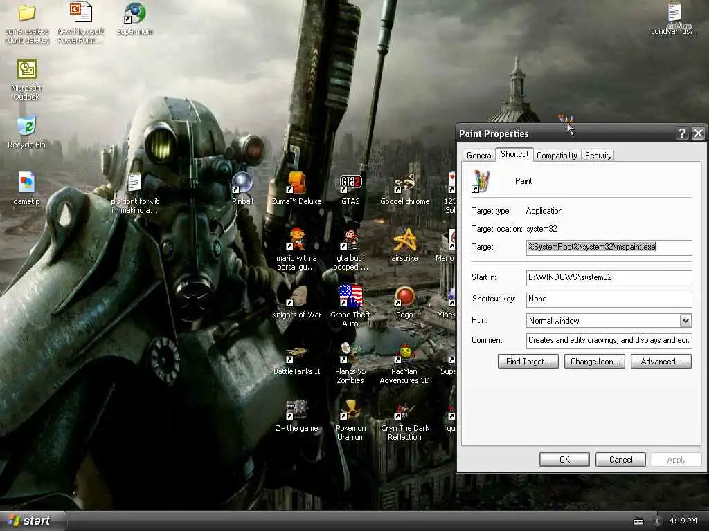
Task: Click 'Application' target type text
Action: (x=544, y=211)
